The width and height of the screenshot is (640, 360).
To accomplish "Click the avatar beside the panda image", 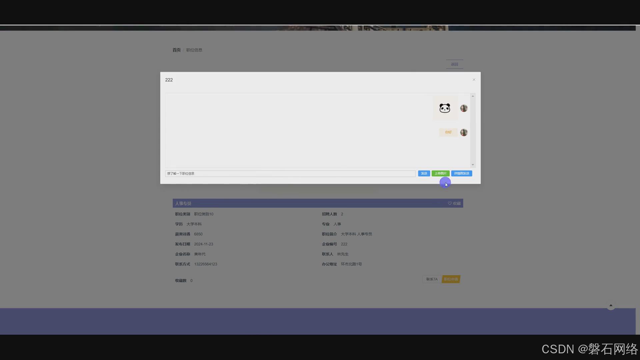I will coord(464,108).
